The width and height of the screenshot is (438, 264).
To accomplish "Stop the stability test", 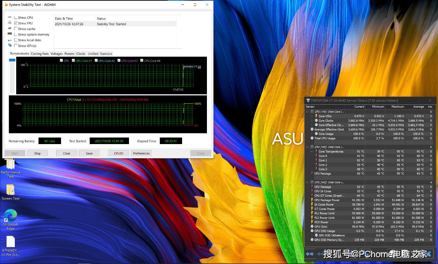I will pos(37,153).
